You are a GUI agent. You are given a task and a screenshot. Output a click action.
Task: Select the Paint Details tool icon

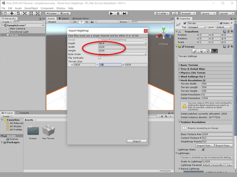click(208, 51)
